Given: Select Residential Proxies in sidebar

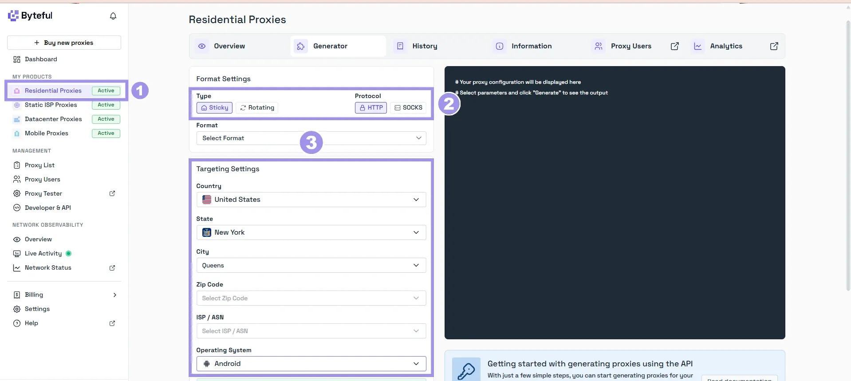Looking at the screenshot, I should pyautogui.click(x=67, y=90).
